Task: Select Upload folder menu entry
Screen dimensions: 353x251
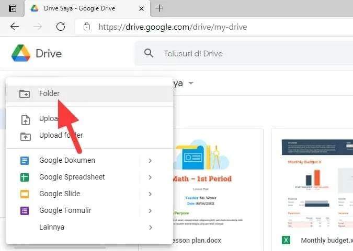Action: [89, 136]
